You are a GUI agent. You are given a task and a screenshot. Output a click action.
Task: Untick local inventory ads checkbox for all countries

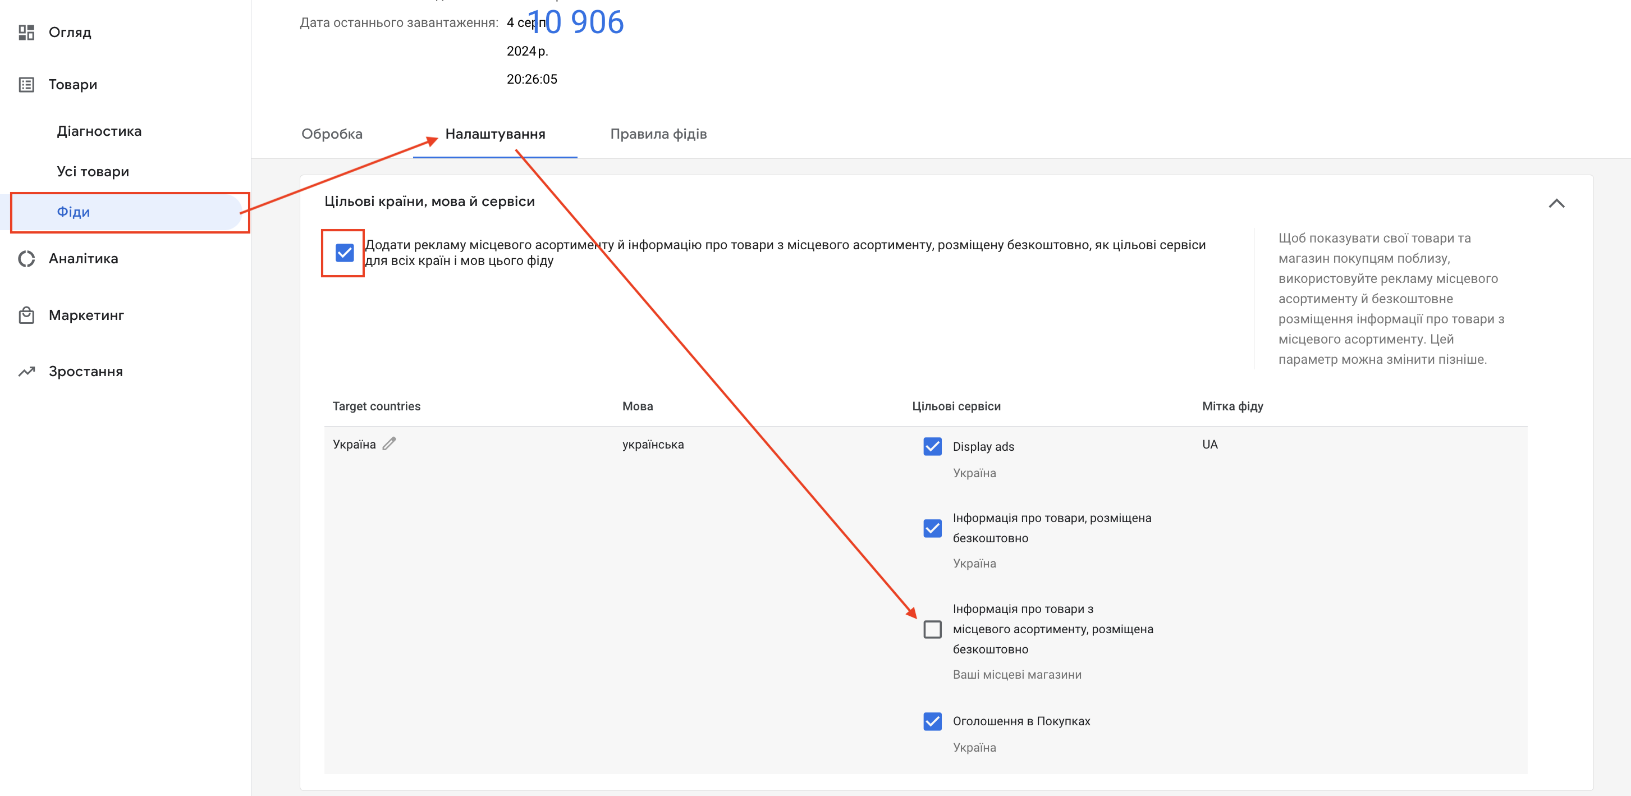[345, 253]
